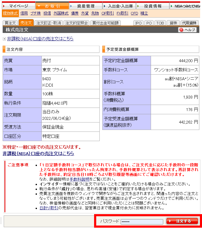Click the arrow icon on マイページ tab
The image size is (202, 229).
[4, 6]
